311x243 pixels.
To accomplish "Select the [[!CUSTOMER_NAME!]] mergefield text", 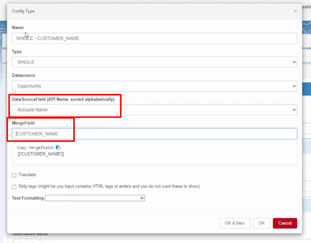I will [41, 154].
